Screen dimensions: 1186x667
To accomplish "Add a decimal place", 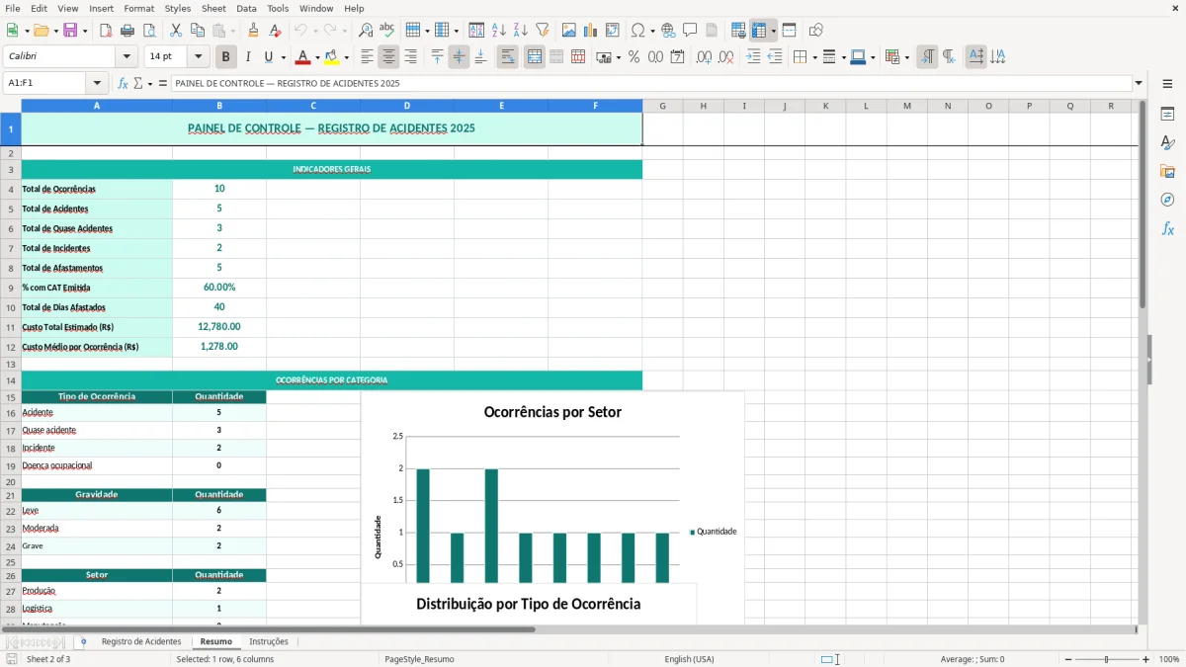I will [704, 57].
